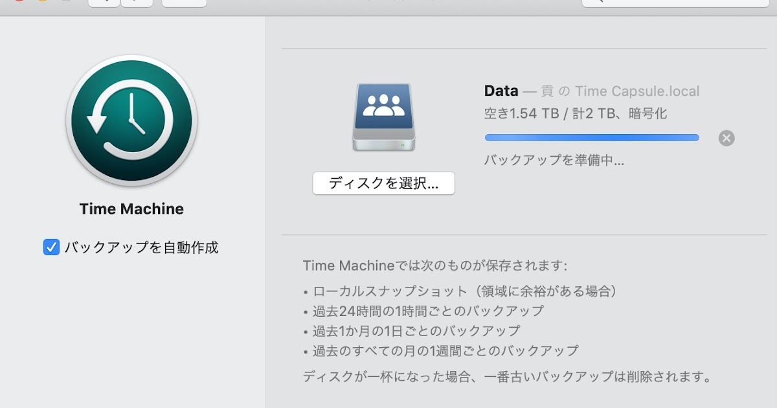Click "過去のすべての月の1週間ごとのバックアップ" line

click(441, 351)
